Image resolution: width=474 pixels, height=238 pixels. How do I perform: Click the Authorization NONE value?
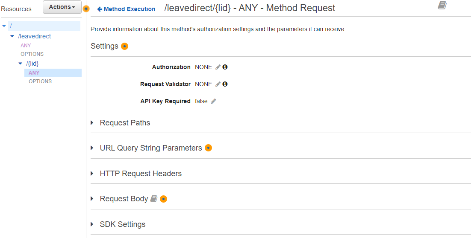pyautogui.click(x=203, y=67)
